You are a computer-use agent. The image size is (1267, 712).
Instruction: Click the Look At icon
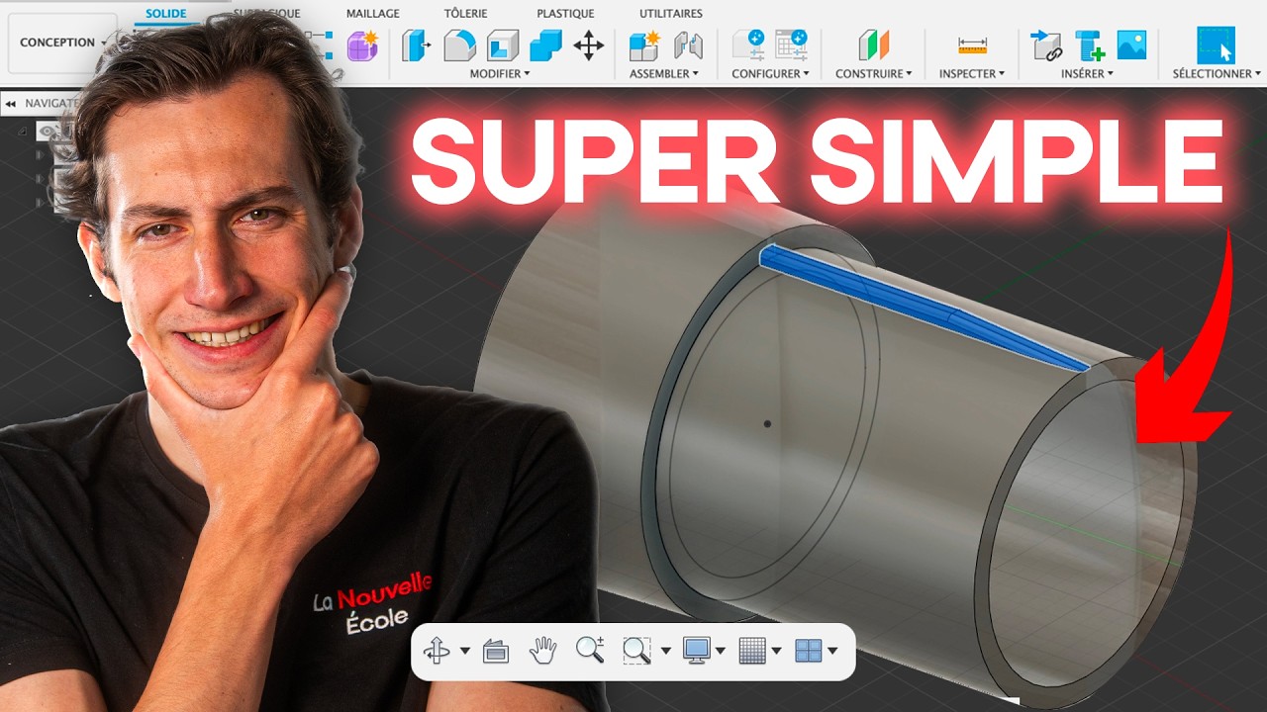[x=496, y=651]
